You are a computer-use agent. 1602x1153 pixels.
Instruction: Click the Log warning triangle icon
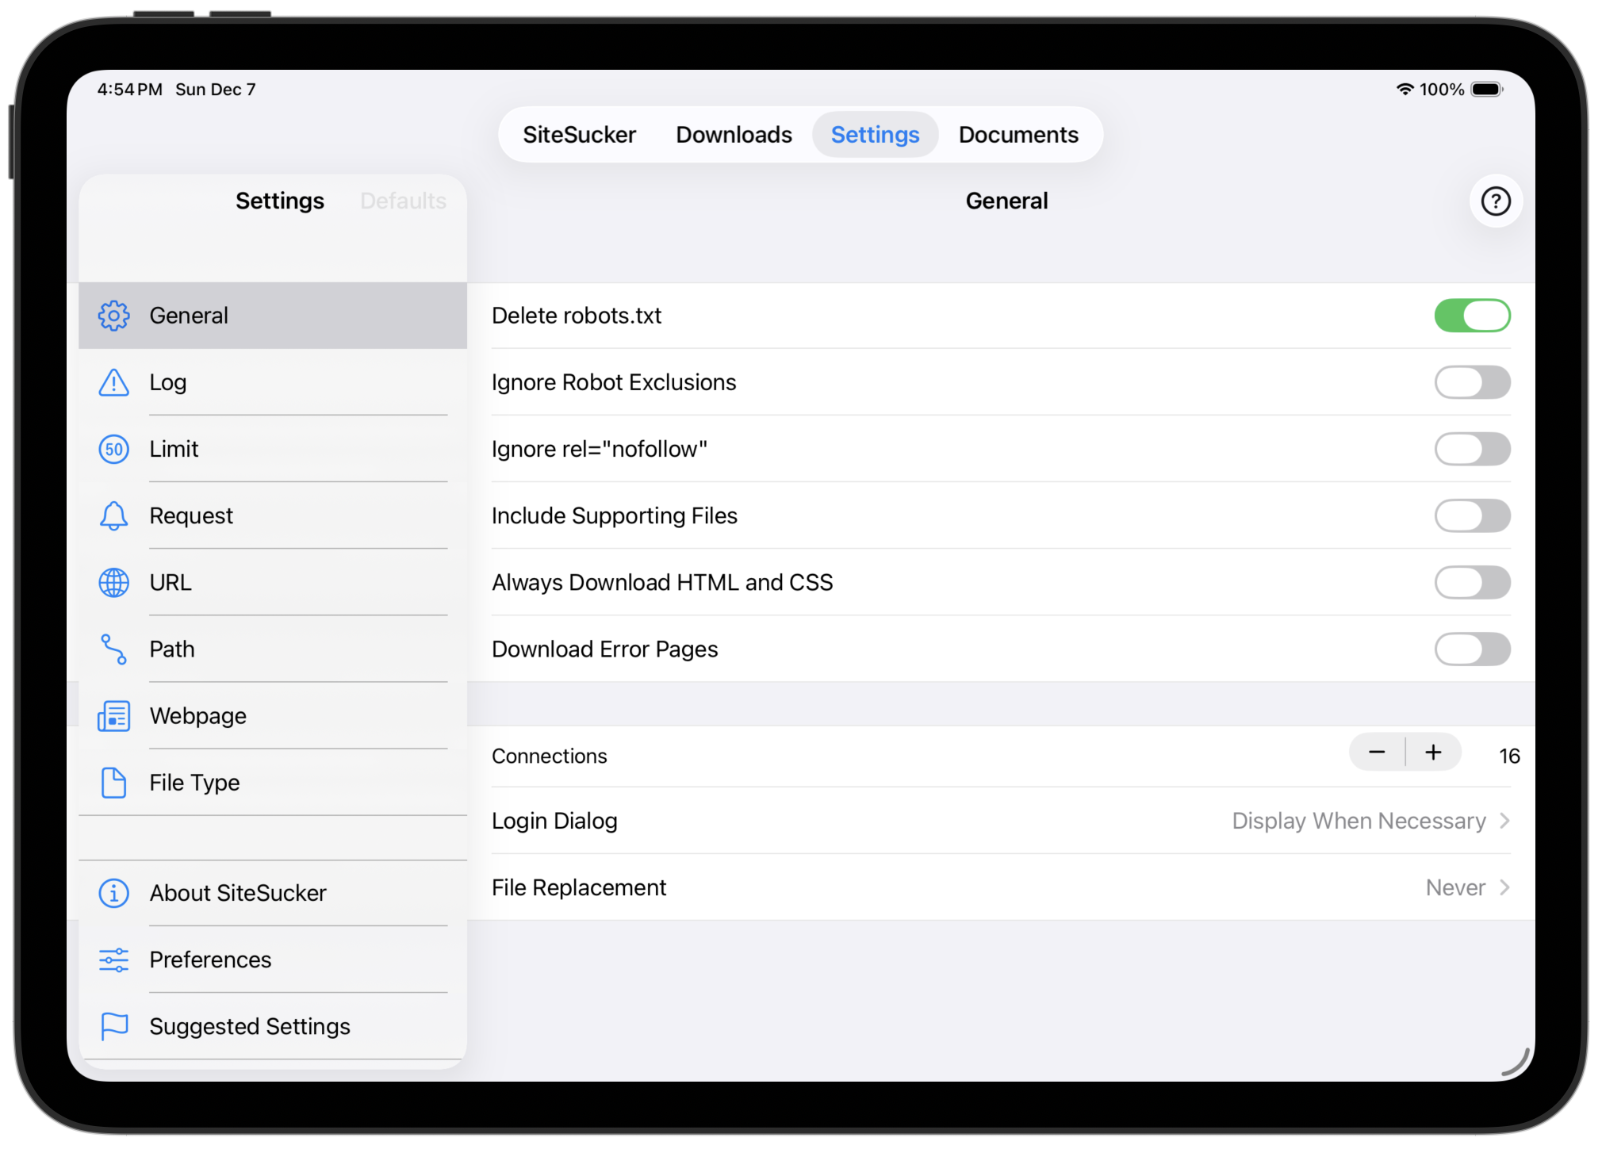tap(113, 382)
